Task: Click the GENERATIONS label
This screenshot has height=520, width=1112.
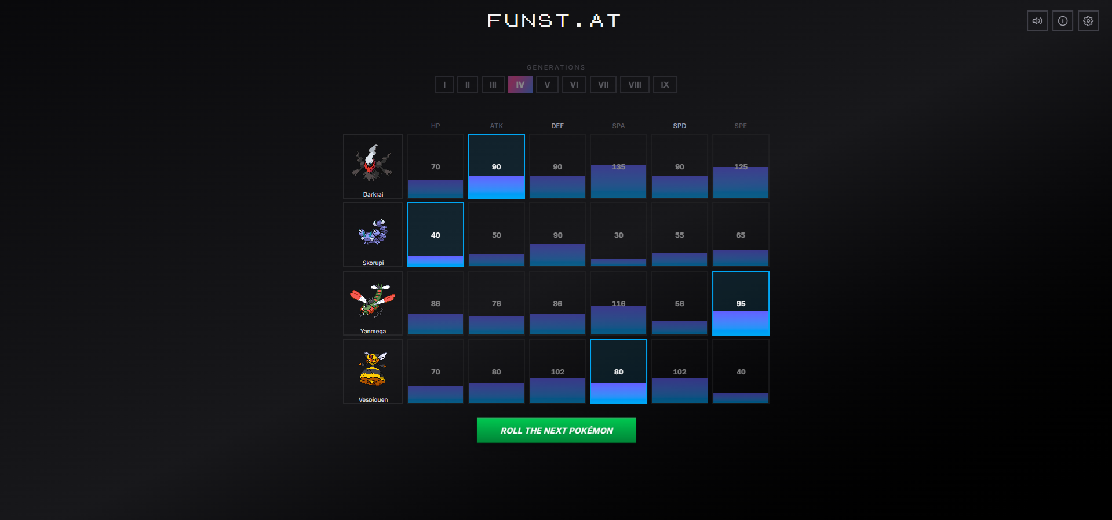Action: click(x=556, y=67)
